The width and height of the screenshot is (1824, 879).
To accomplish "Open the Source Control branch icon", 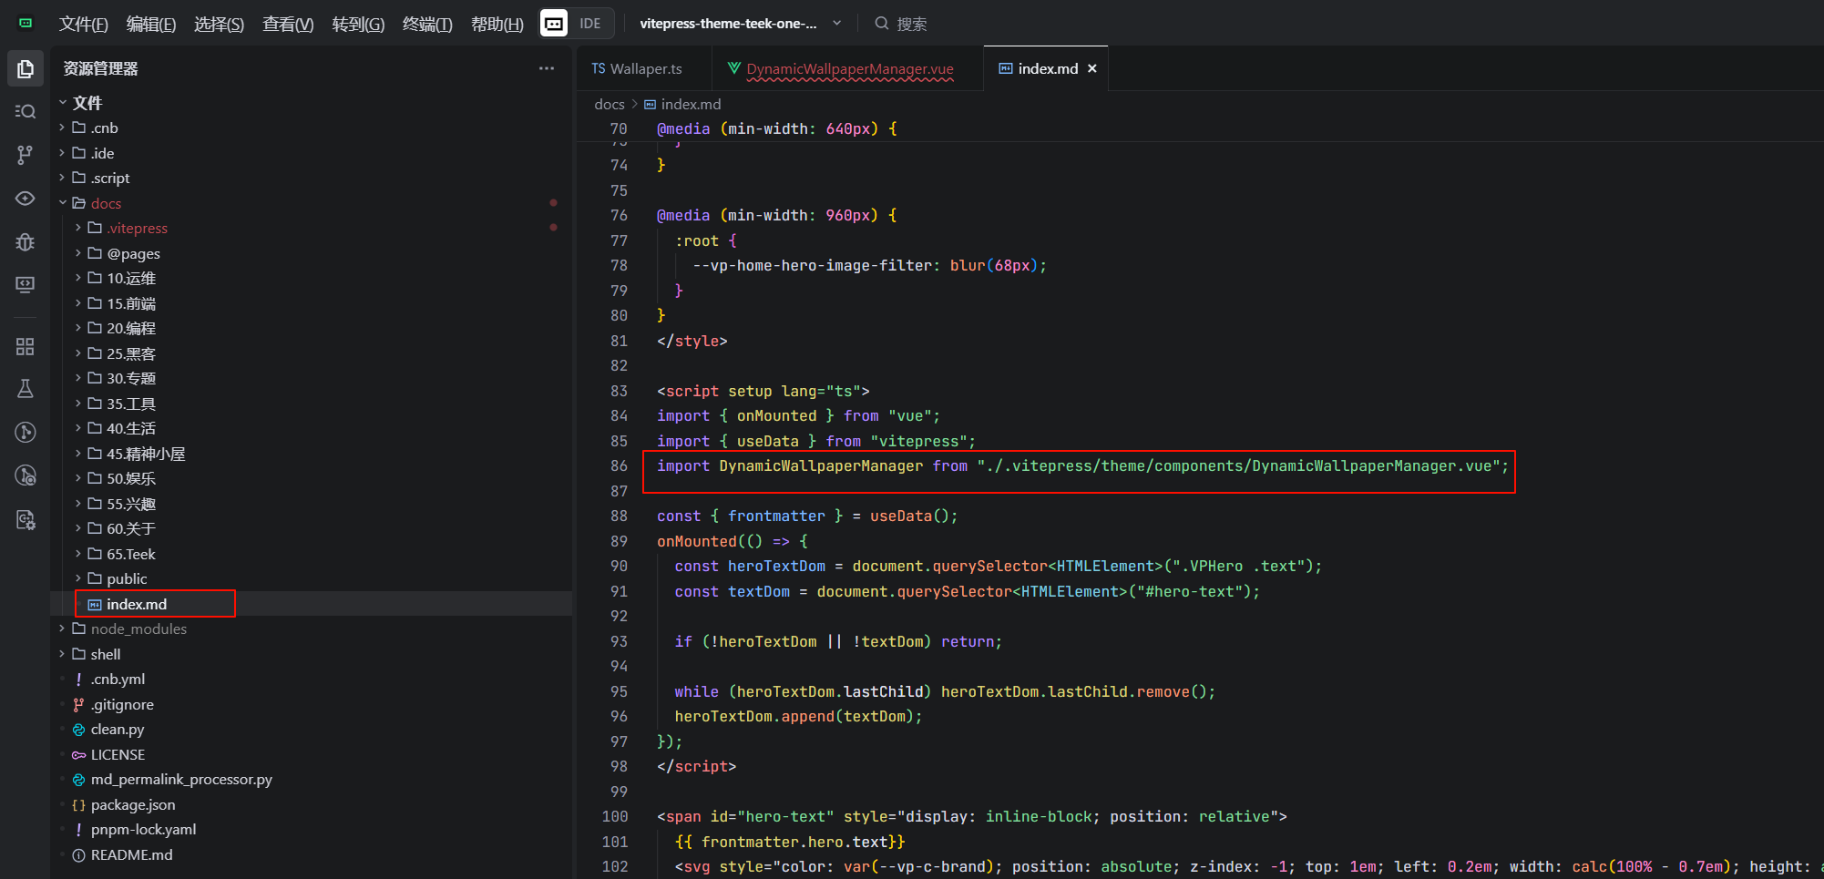I will [26, 155].
